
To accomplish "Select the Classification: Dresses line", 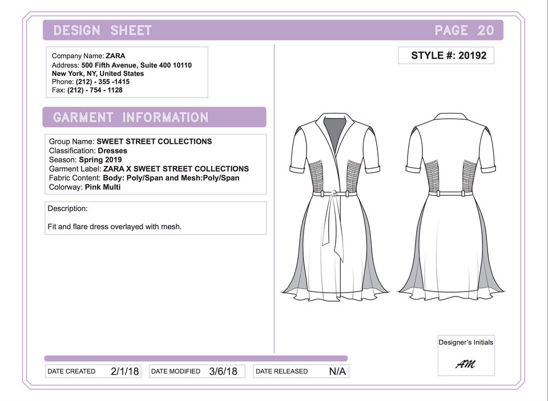I will coord(88,151).
